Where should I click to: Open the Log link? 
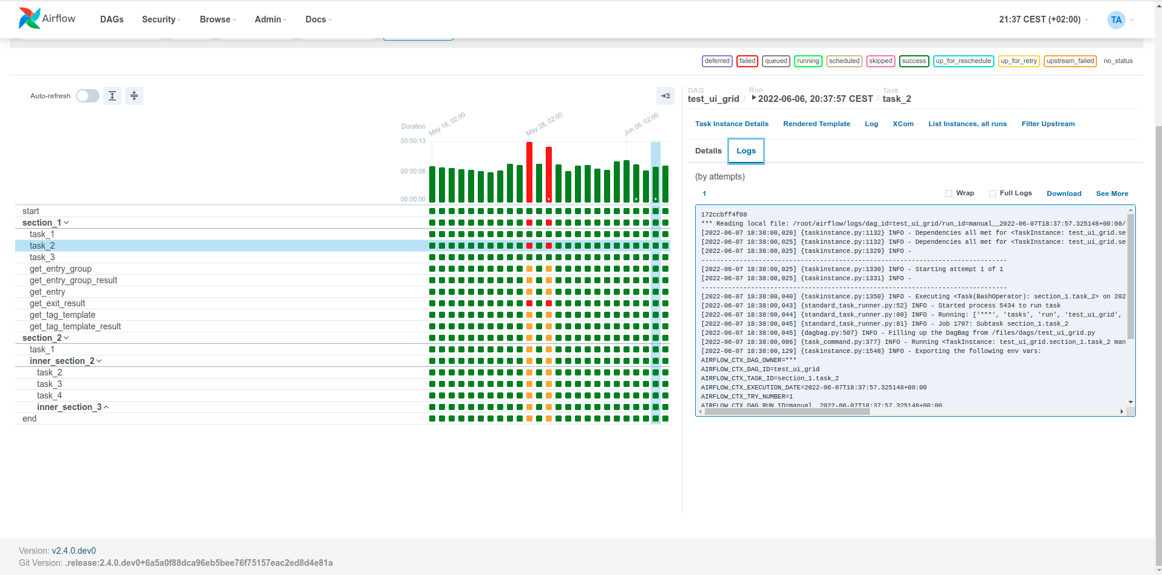click(x=871, y=124)
